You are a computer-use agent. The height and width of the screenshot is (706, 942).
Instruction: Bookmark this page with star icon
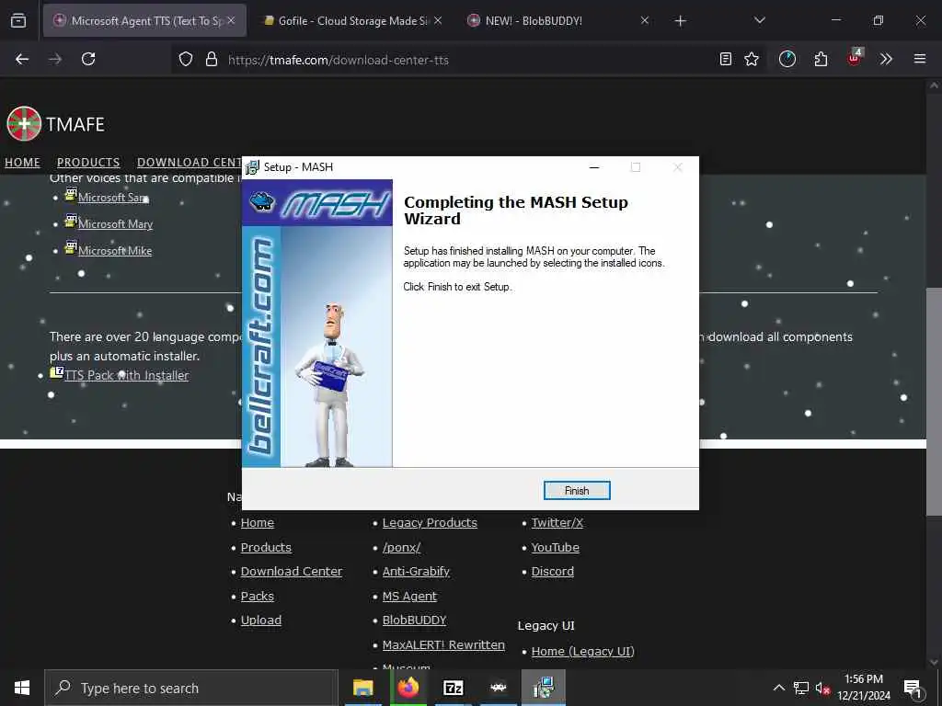point(752,59)
